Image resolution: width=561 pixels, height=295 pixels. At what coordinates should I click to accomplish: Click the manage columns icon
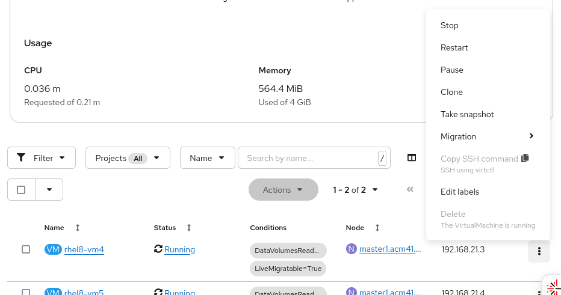click(412, 158)
